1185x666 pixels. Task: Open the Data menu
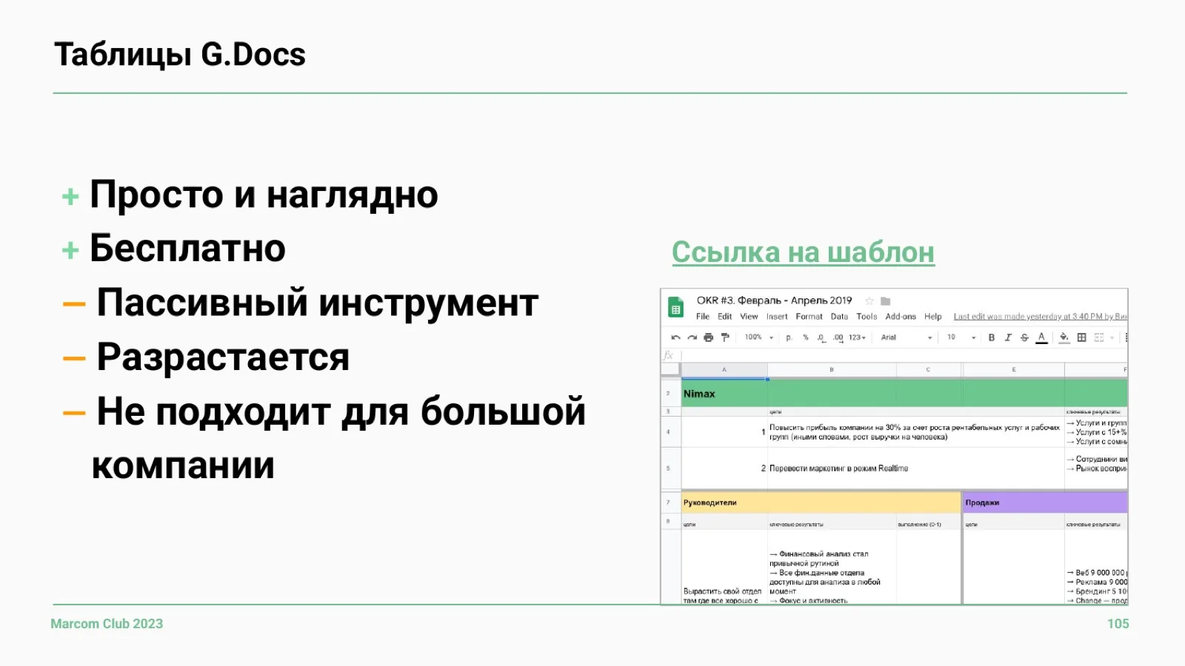[839, 317]
